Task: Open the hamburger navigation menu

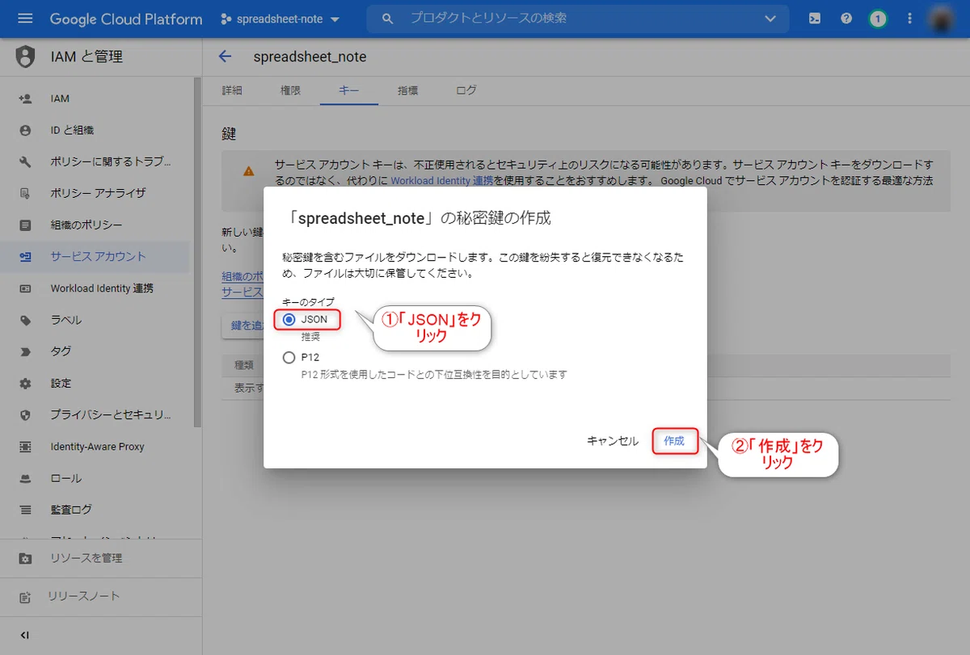Action: click(25, 19)
